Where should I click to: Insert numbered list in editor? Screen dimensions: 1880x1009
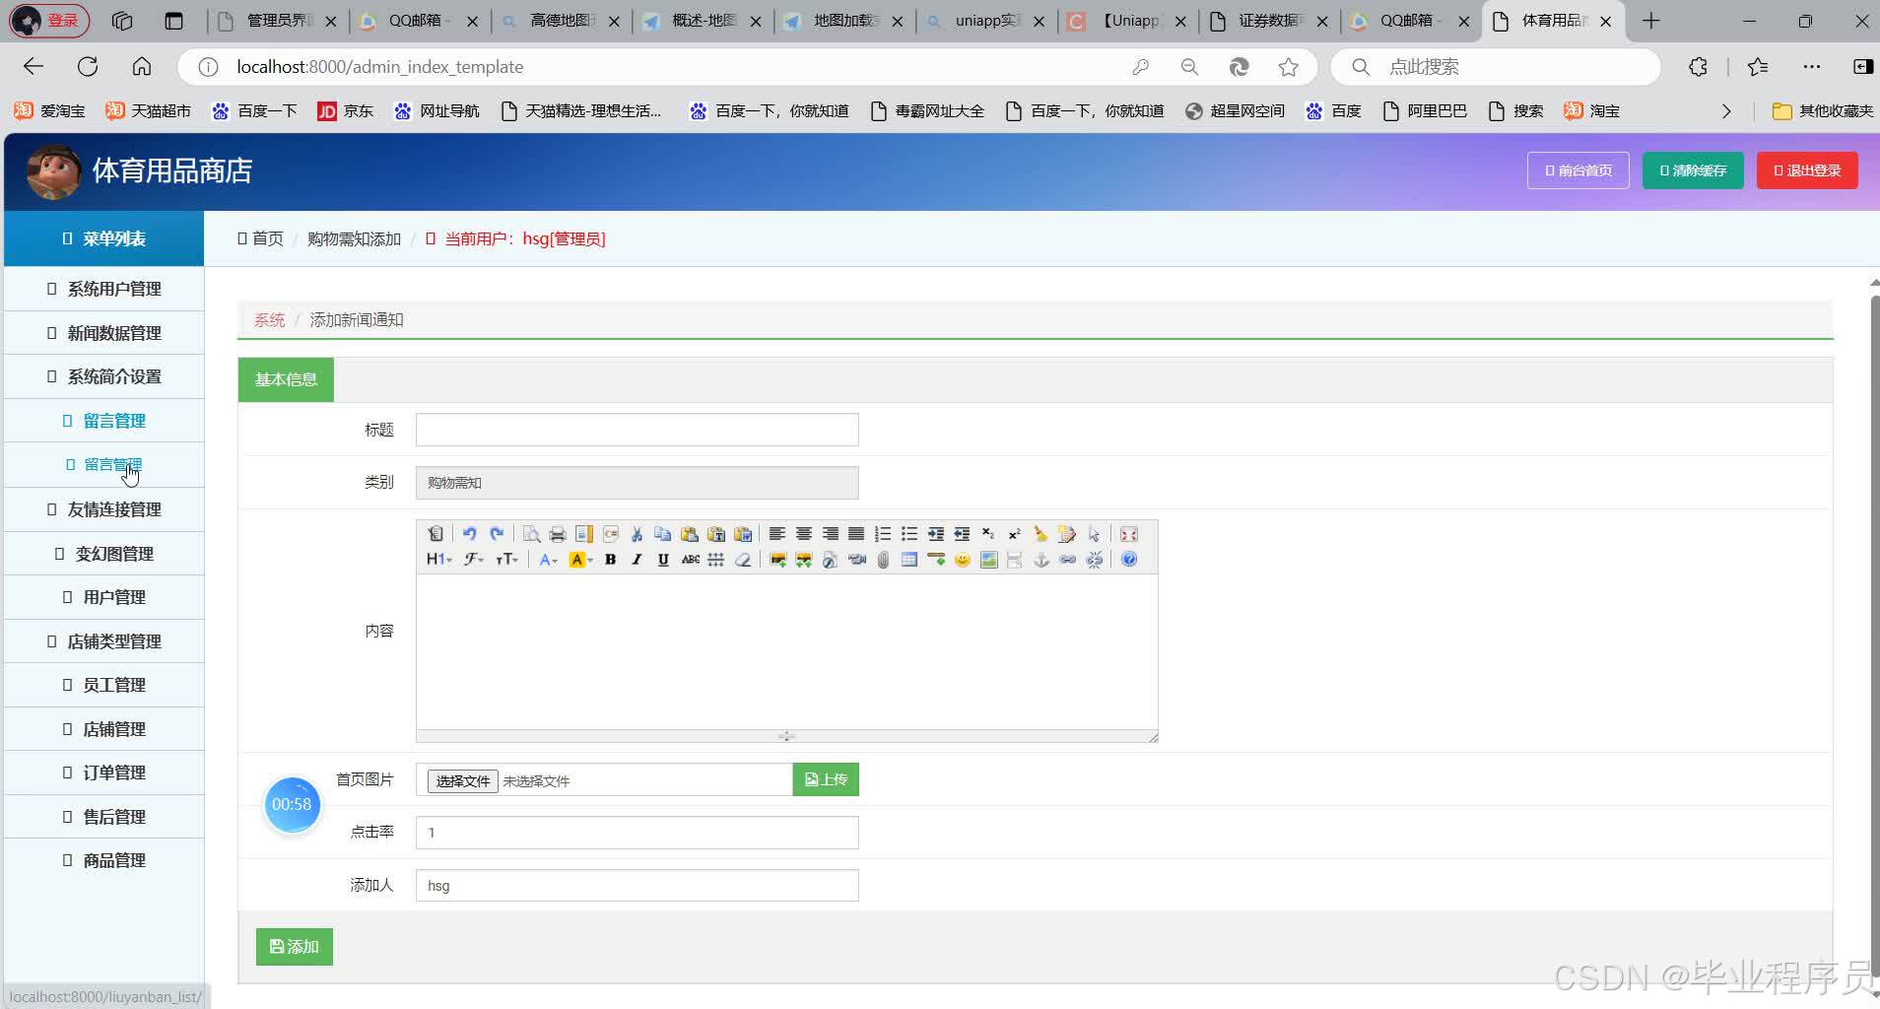coord(883,534)
